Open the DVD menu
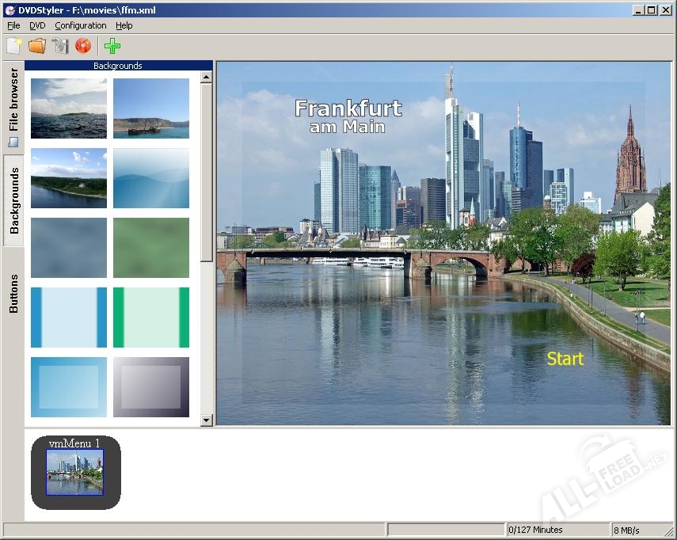Viewport: 677px width, 540px height. tap(37, 25)
